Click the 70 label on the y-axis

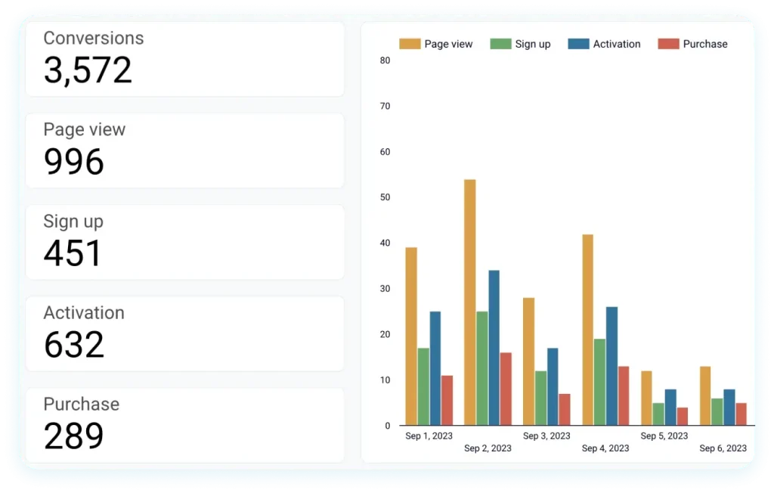[x=385, y=106]
